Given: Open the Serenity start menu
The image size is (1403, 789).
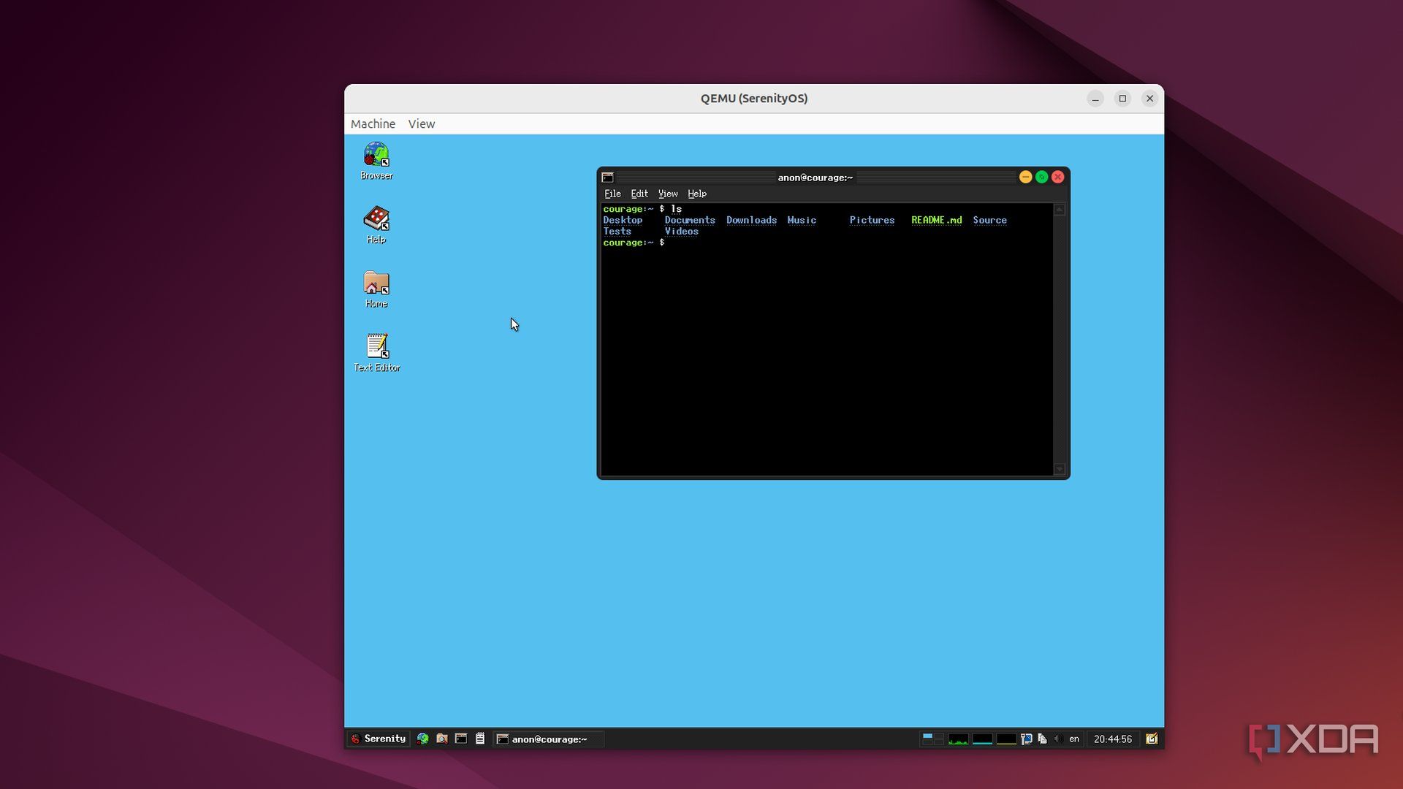Looking at the screenshot, I should tap(378, 739).
